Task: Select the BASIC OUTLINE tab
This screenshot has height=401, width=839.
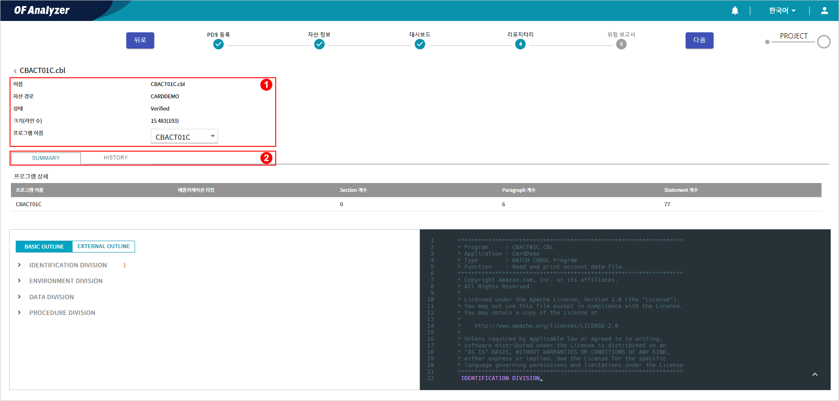Action: pyautogui.click(x=44, y=247)
